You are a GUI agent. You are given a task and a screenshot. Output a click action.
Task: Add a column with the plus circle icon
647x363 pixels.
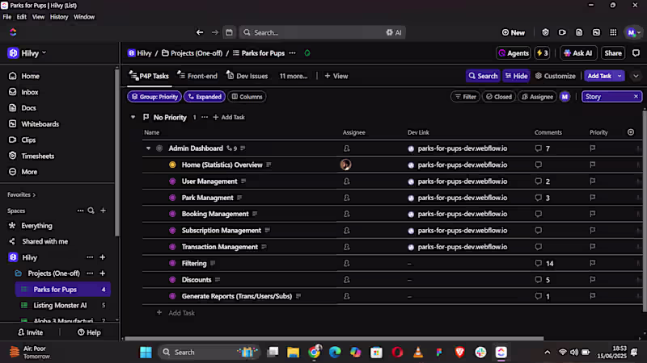631,132
